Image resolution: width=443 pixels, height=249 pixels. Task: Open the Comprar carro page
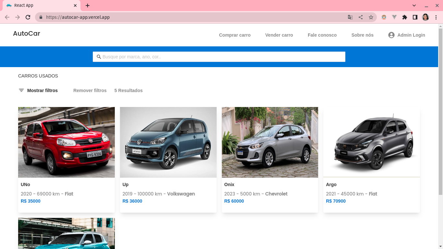(x=235, y=35)
